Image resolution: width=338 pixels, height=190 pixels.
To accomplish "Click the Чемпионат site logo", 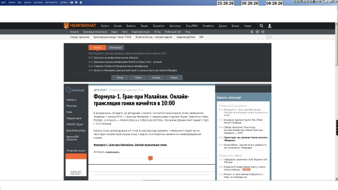I will 80,26.
